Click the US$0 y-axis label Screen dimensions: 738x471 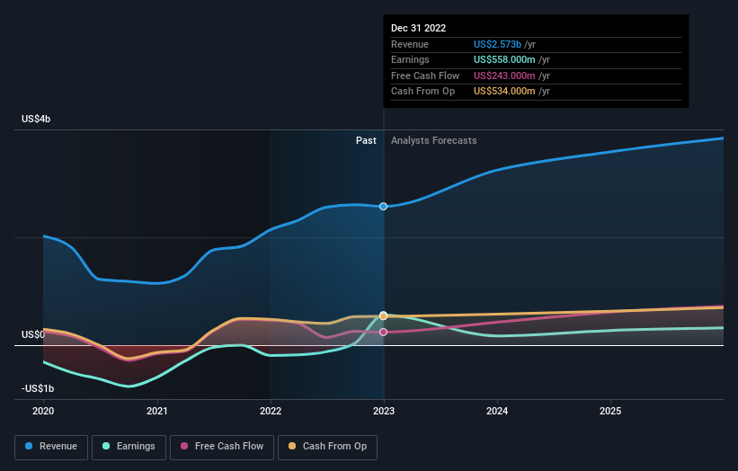pyautogui.click(x=32, y=334)
